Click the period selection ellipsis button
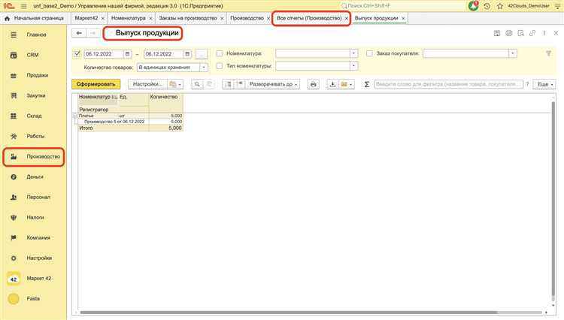 coord(202,54)
